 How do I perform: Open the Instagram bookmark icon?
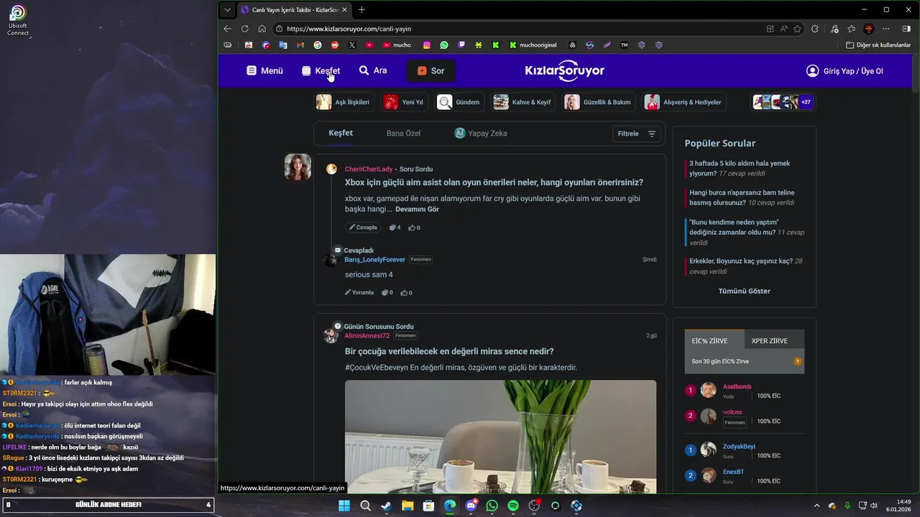426,45
